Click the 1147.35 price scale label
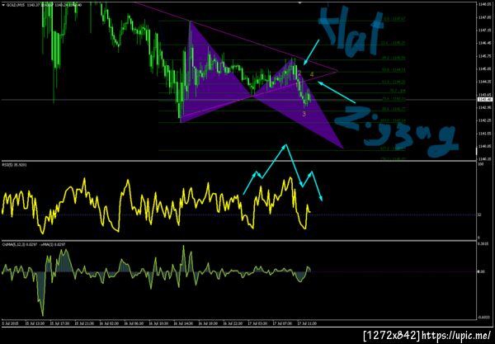 pos(484,31)
